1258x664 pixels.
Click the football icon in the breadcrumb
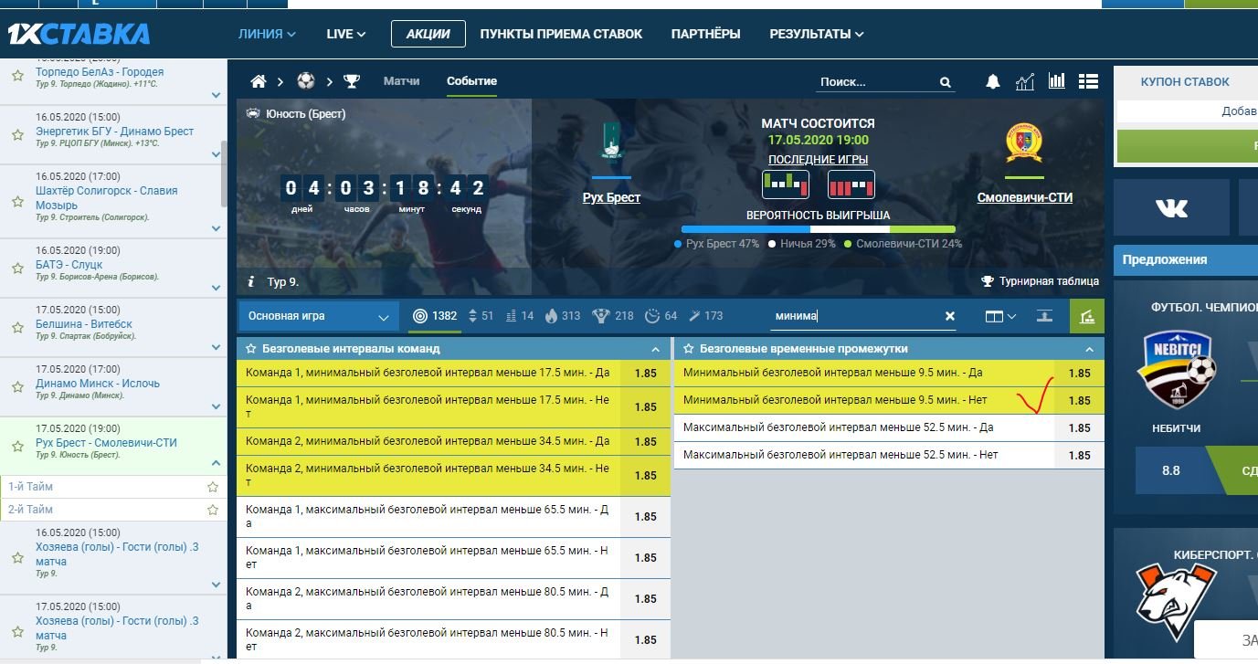coord(305,81)
